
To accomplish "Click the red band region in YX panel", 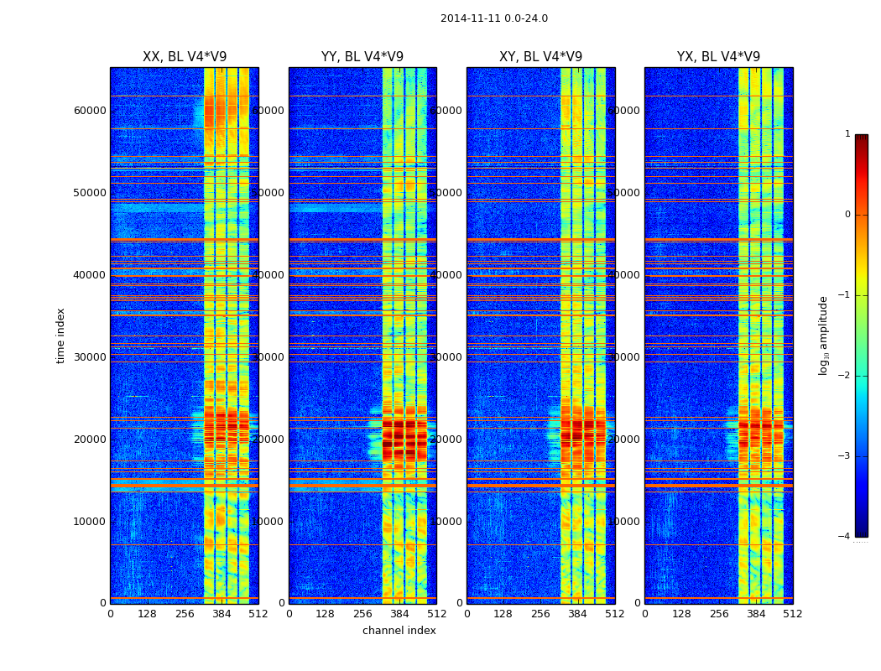I will coord(760,432).
